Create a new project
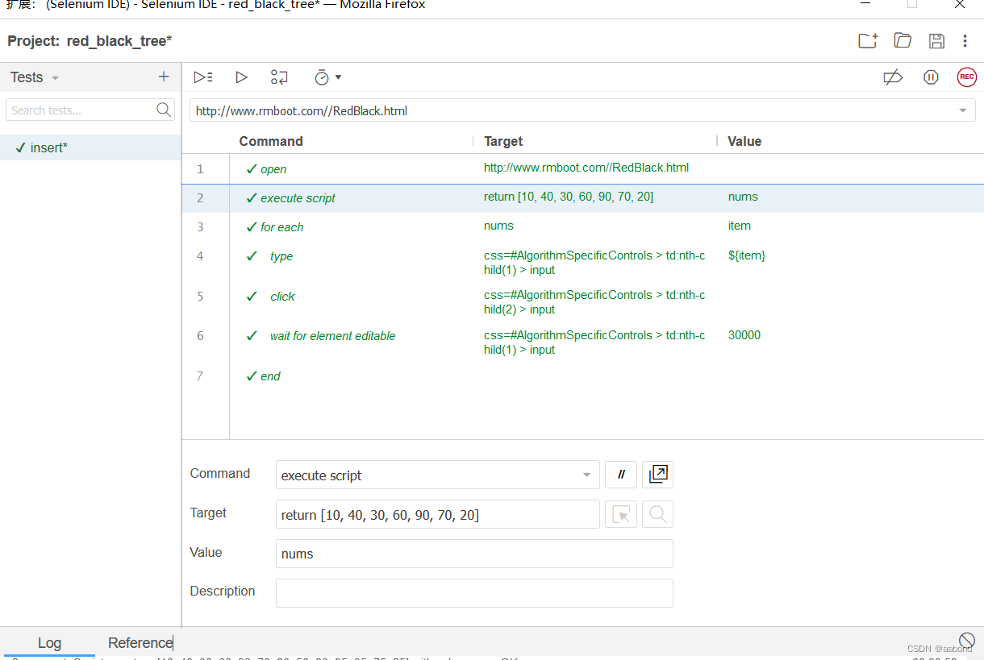This screenshot has height=660, width=984. [x=868, y=41]
